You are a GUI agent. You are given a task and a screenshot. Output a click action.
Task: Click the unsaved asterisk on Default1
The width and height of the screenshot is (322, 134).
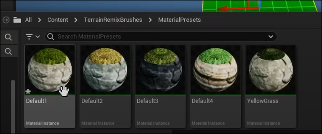28,92
